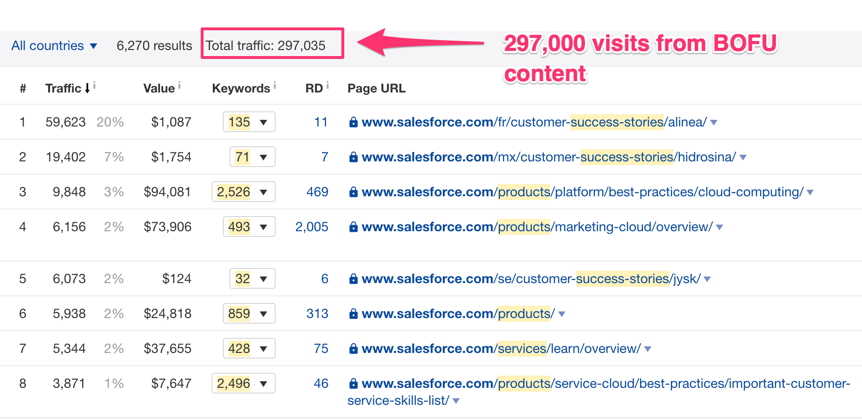862x419 pixels.
Task: Expand the arrow after the hidrosina URL
Action: (x=743, y=158)
